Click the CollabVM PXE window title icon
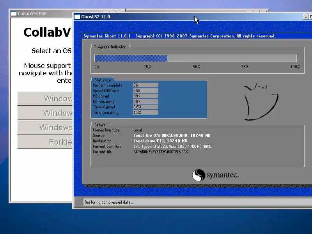Screen dimensions: 312x234 (x=14, y=14)
